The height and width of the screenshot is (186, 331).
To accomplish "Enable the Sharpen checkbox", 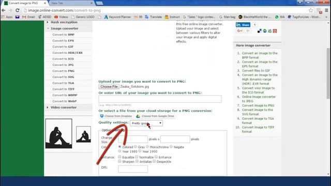I will tap(119, 161).
